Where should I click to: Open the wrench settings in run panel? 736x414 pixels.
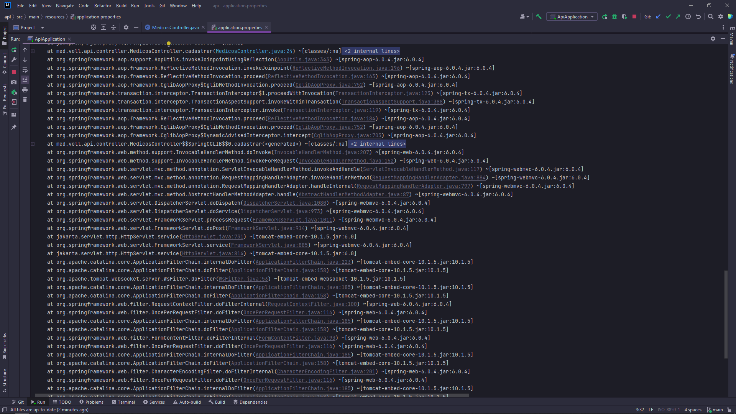(14, 59)
